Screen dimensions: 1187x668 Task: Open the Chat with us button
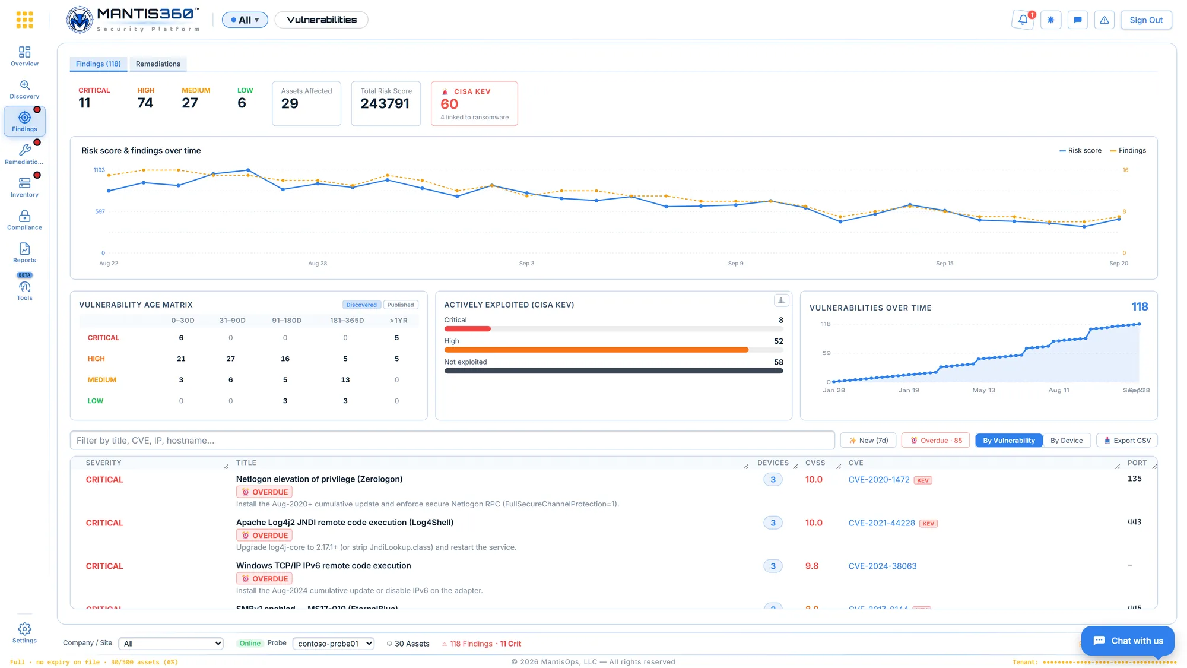click(x=1128, y=641)
